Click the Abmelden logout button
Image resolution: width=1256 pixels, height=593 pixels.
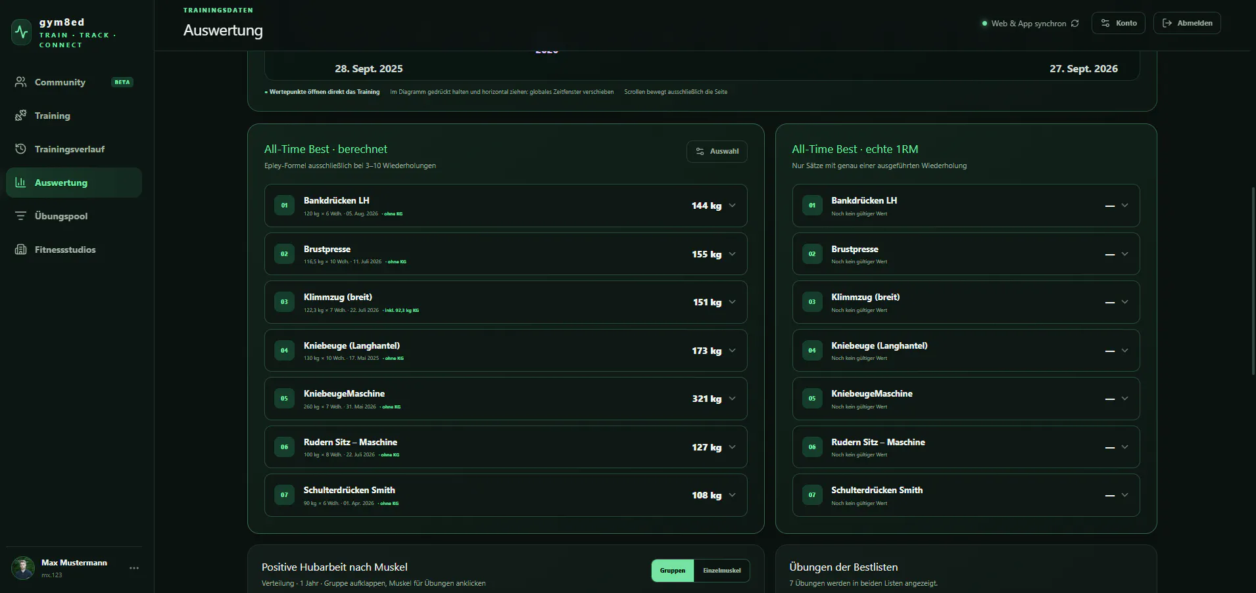pos(1187,23)
